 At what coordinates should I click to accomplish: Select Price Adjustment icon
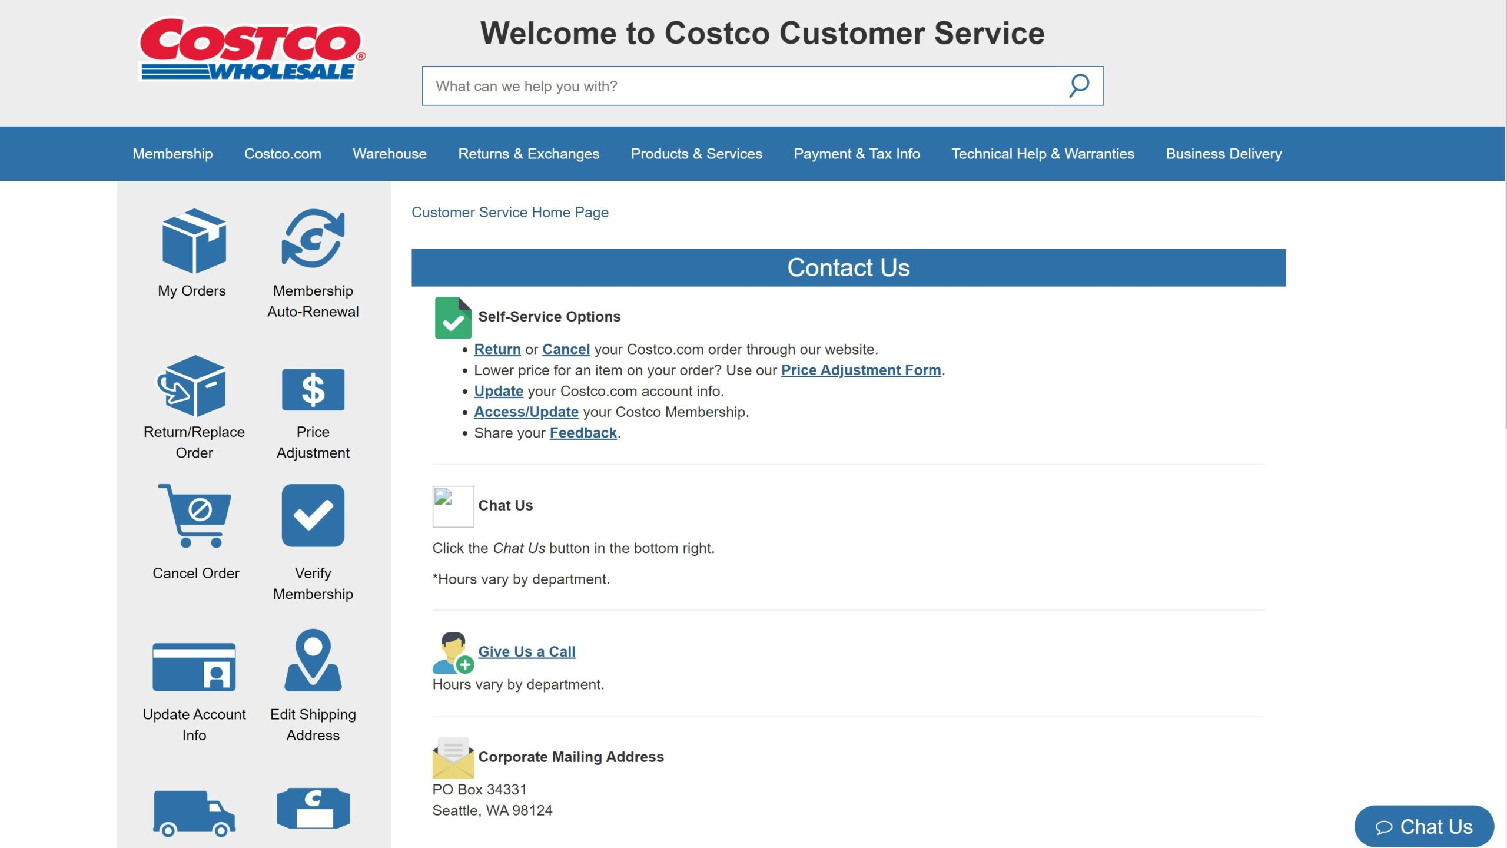(x=313, y=389)
